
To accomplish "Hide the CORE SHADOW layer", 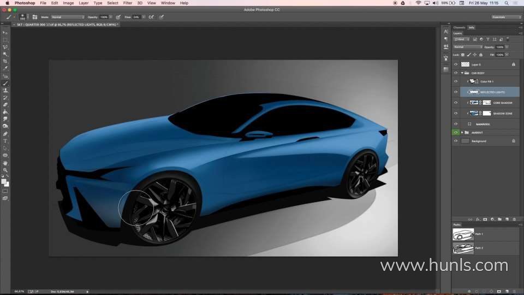I will click(x=456, y=103).
